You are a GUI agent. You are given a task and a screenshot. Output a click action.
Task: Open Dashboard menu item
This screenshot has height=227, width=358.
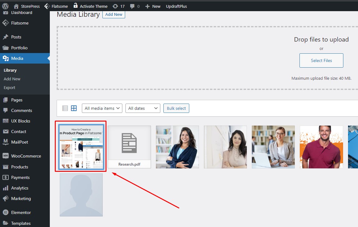(22, 13)
